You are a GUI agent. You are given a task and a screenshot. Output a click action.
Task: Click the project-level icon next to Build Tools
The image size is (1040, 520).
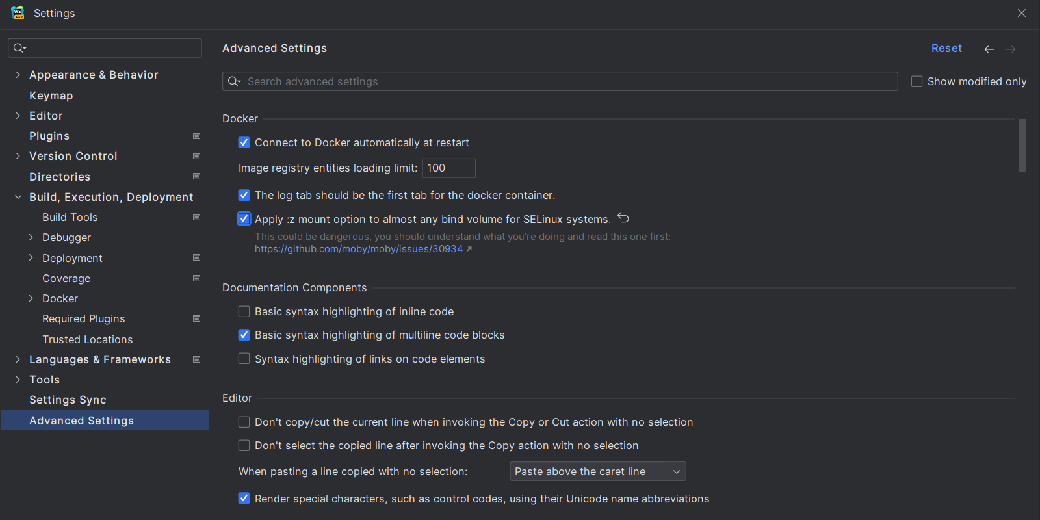coord(196,217)
